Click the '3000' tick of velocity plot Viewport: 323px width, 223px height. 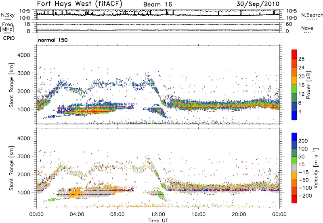pyautogui.click(x=24, y=156)
